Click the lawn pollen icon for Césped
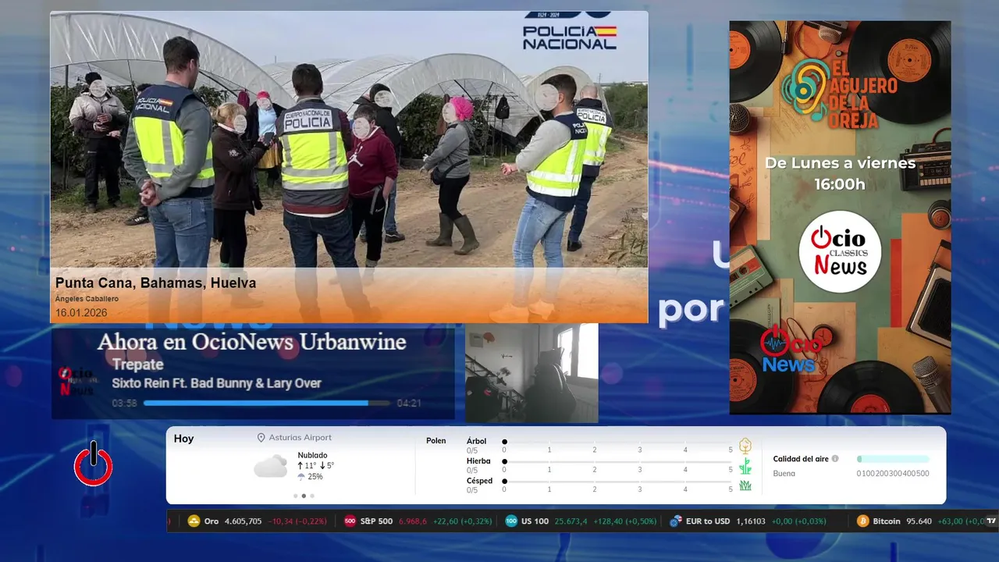The width and height of the screenshot is (999, 562). [x=745, y=486]
